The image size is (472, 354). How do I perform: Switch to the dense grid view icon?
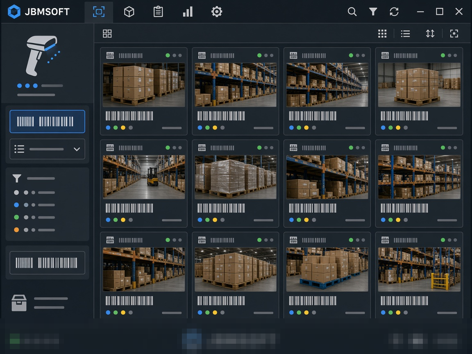tap(382, 34)
